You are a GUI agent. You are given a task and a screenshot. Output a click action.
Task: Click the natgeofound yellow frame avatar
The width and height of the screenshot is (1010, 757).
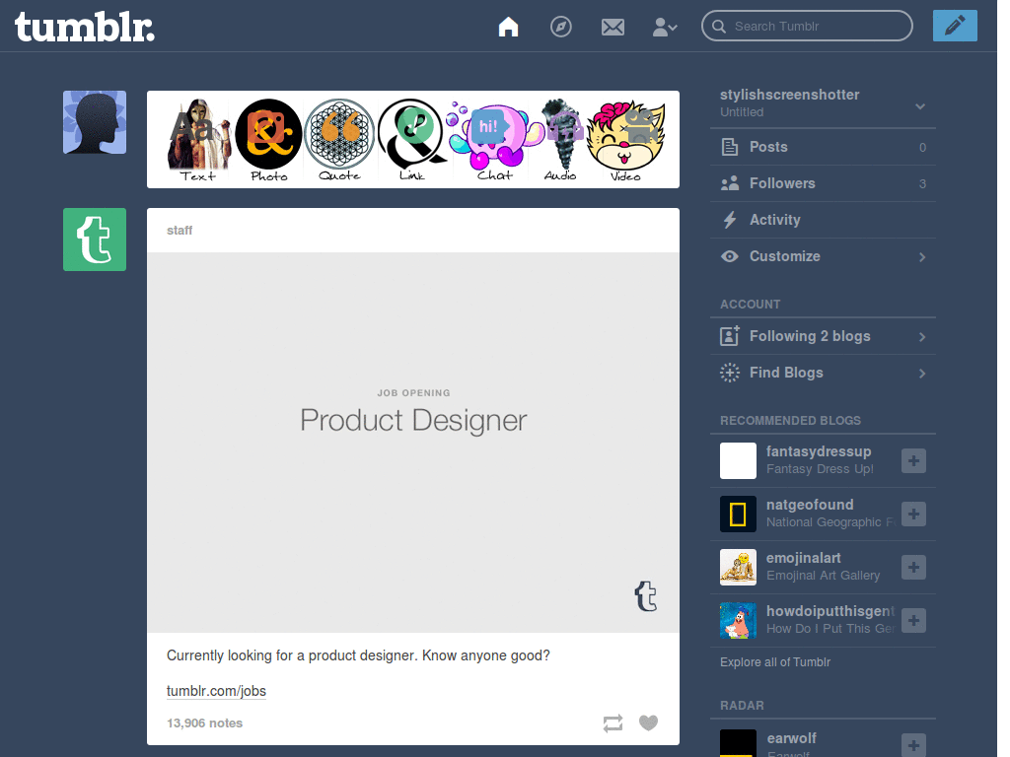click(738, 514)
